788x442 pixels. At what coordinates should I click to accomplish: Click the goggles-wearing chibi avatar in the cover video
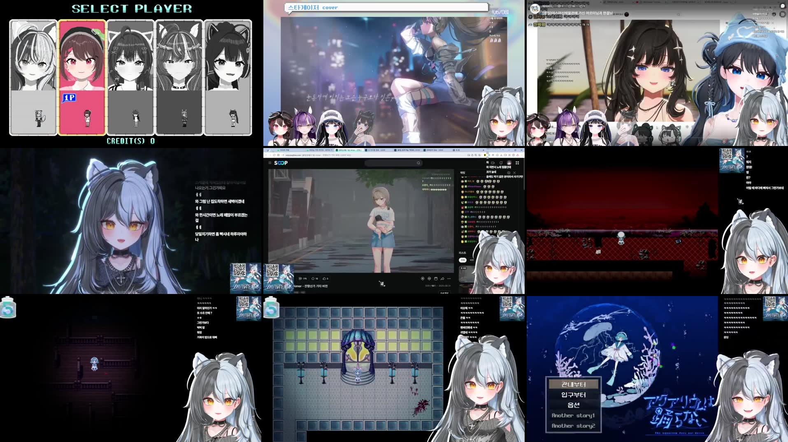280,128
